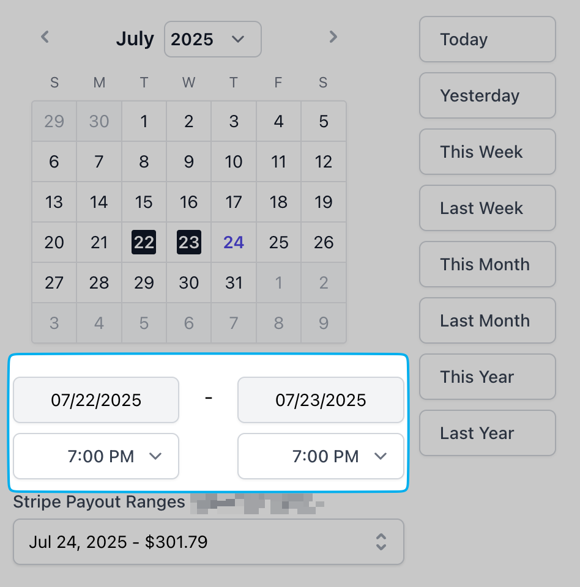Choose July 15 in the calendar grid
580x587 pixels.
(144, 202)
